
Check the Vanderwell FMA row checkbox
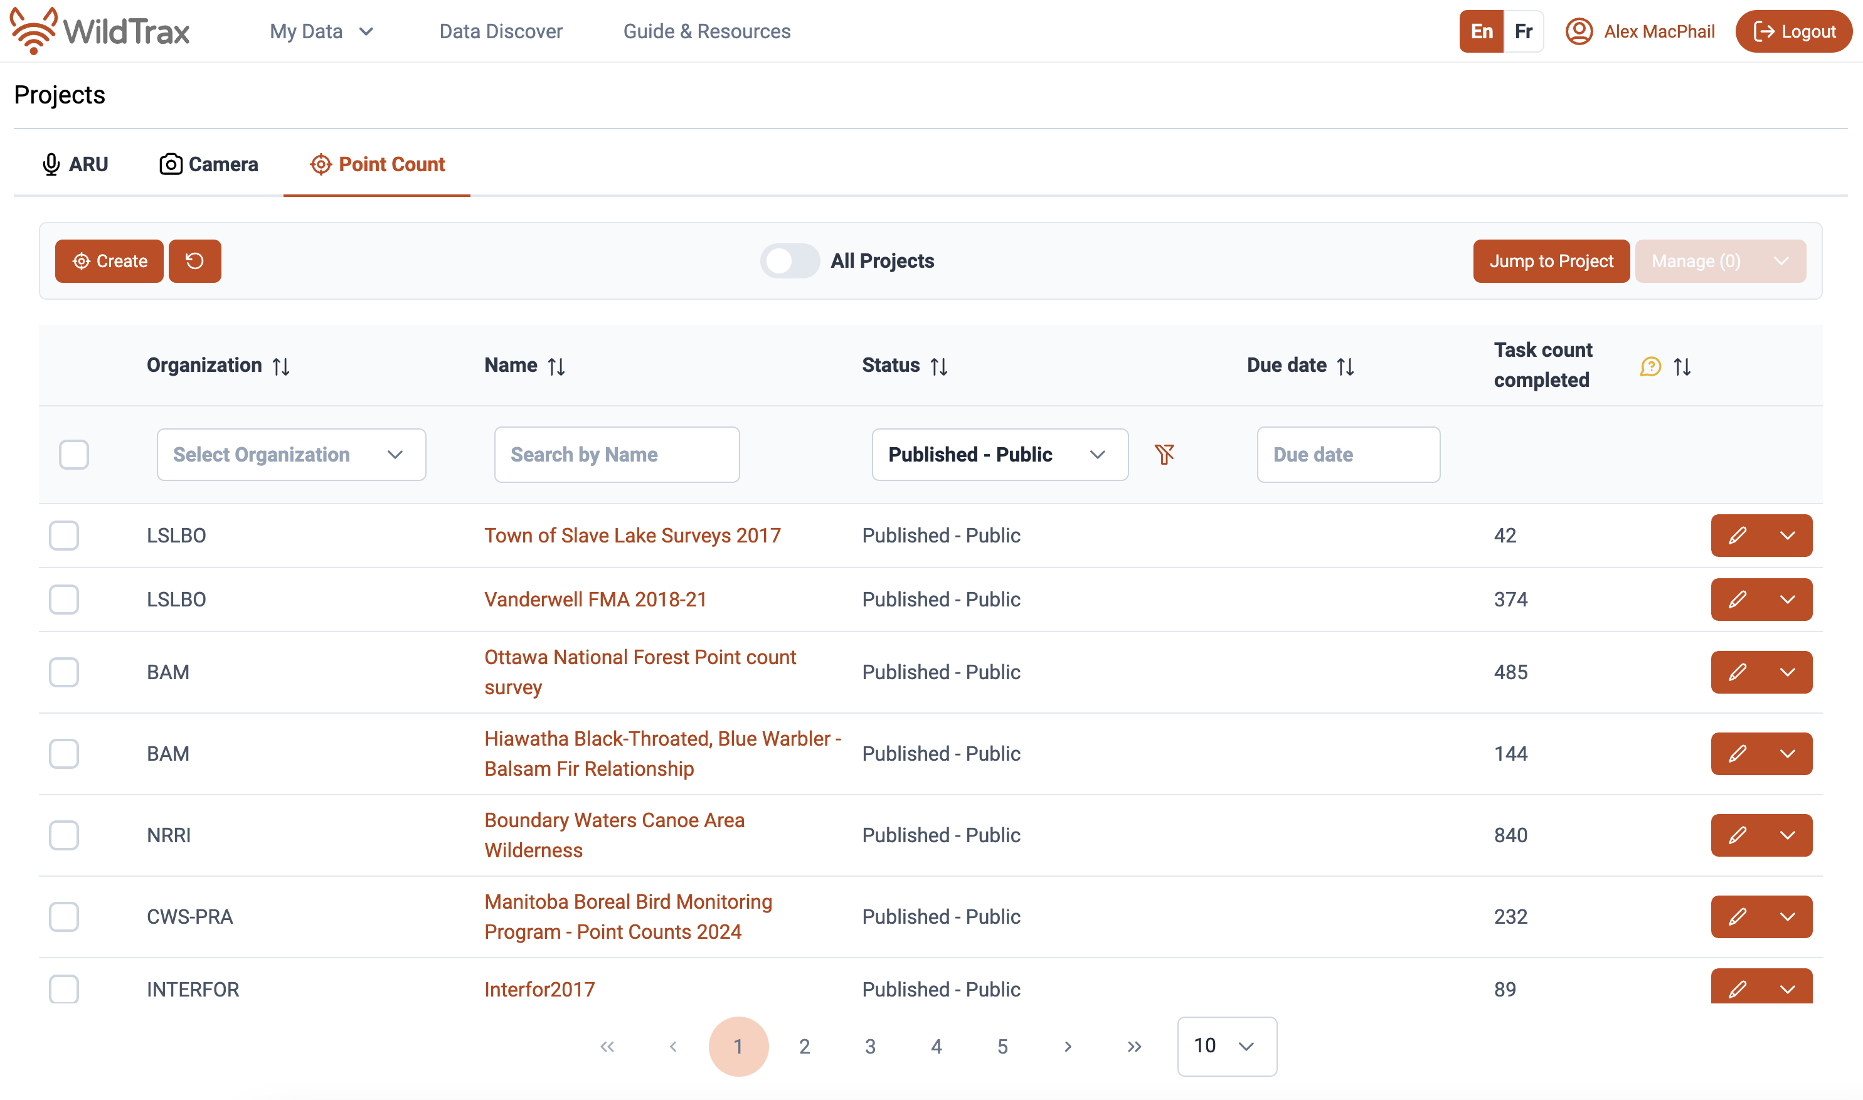pos(64,599)
